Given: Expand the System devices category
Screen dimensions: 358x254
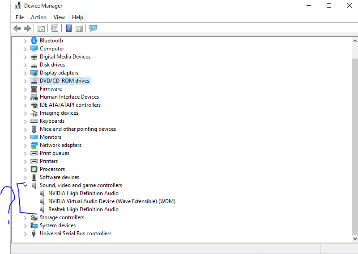Looking at the screenshot, I should (x=26, y=226).
